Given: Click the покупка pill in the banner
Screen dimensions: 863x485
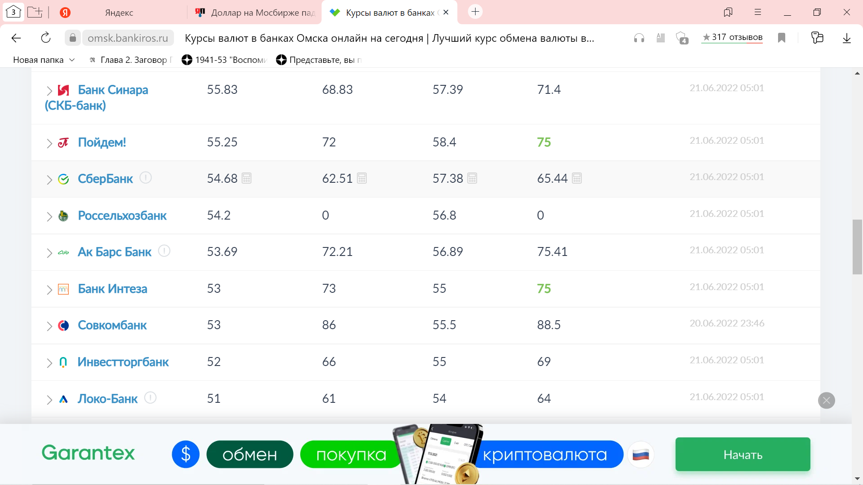Looking at the screenshot, I should pos(351,454).
